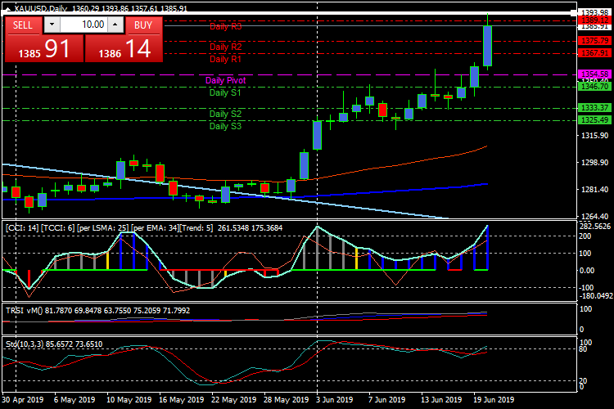Click the magenta 1354.58 pivot price tag
The width and height of the screenshot is (614, 409).
592,74
